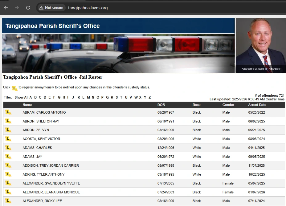Select the name ACOSTA, KENT VICTOR
The image size is (286, 206).
pyautogui.click(x=41, y=139)
